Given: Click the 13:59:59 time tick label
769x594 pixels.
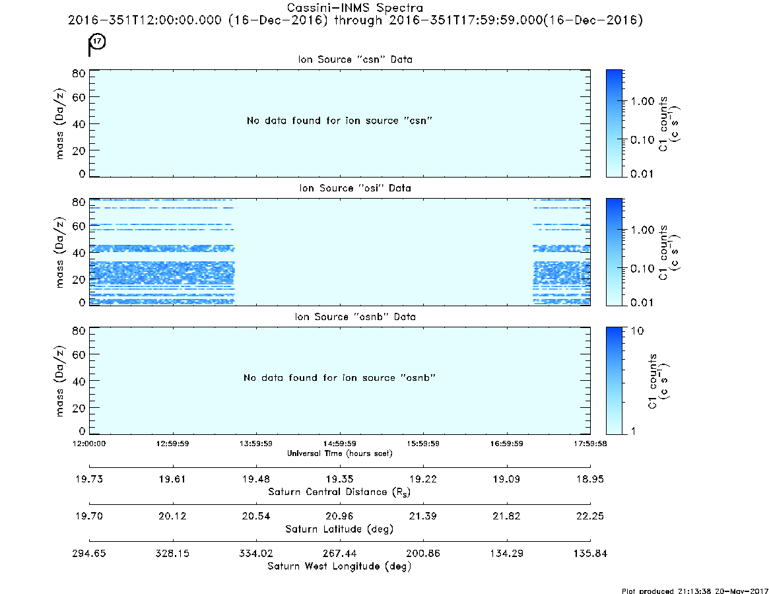Looking at the screenshot, I should point(256,444).
